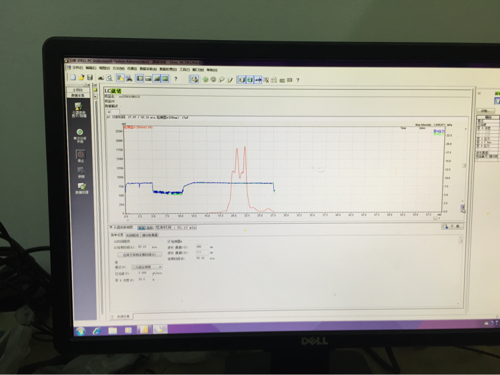Click the LC 结束时间 input field
Image resolution: width=500 pixels, height=375 pixels.
tap(144, 247)
